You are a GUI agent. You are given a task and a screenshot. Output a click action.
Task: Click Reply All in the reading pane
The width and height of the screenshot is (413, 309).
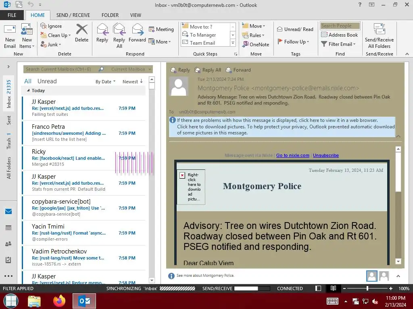click(208, 70)
